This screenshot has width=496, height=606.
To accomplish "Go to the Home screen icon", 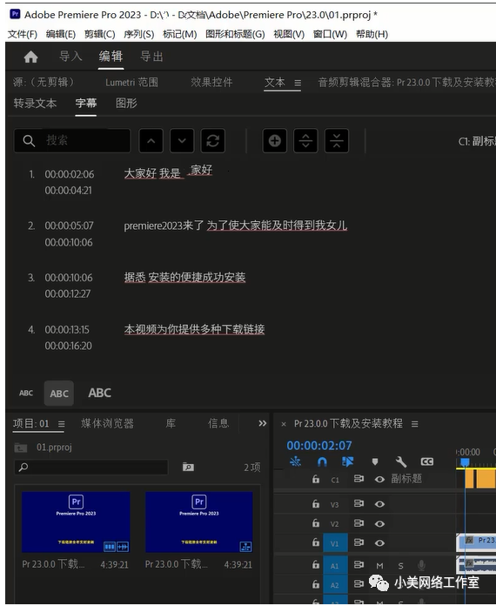I will pyautogui.click(x=31, y=57).
